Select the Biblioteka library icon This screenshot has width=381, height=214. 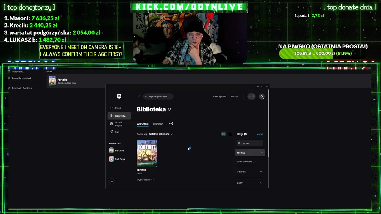[111, 116]
